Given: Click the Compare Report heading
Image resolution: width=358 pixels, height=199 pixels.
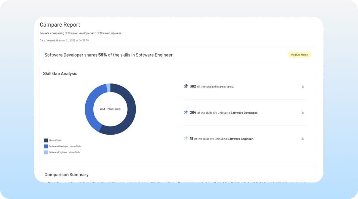Looking at the screenshot, I should point(60,25).
